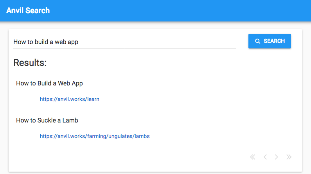311x174 pixels.
Task: Click the word 'Search' in the header title
Action: 38,11
